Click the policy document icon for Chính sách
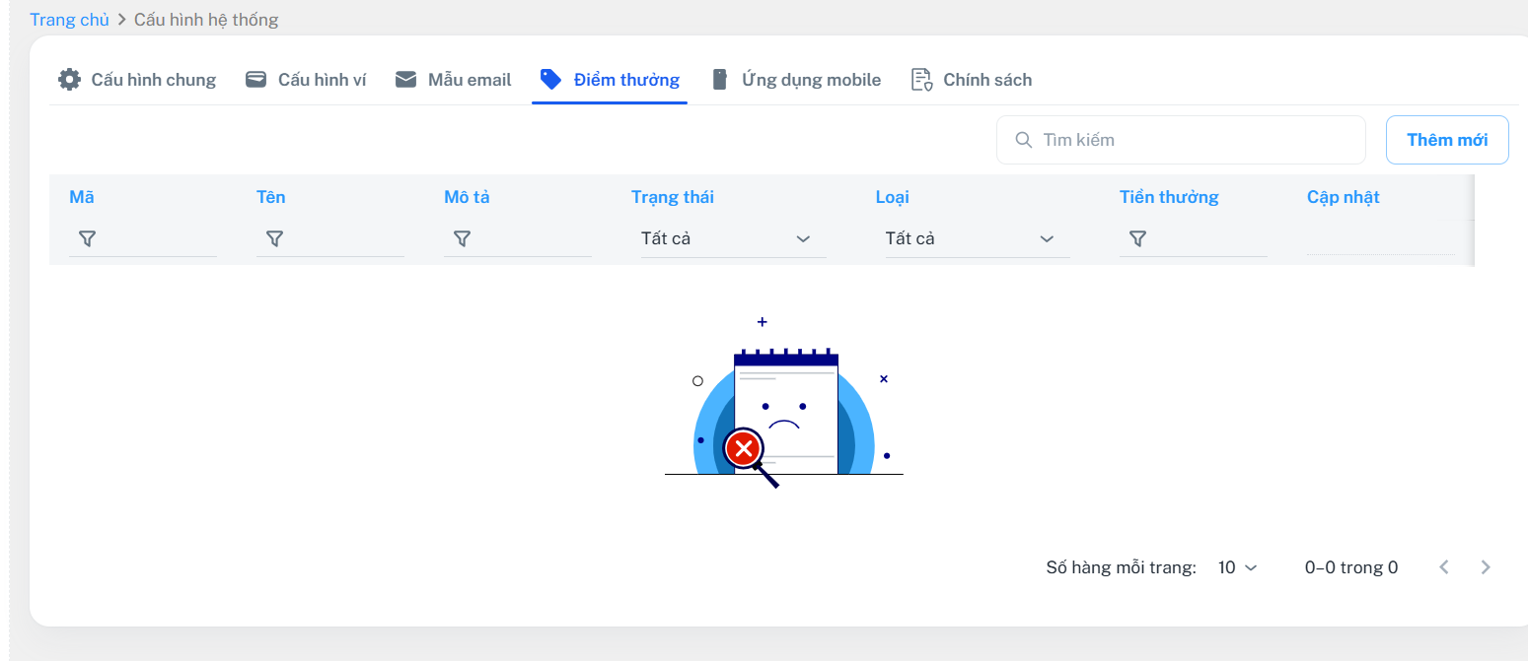The width and height of the screenshot is (1528, 661). pyautogui.click(x=921, y=80)
